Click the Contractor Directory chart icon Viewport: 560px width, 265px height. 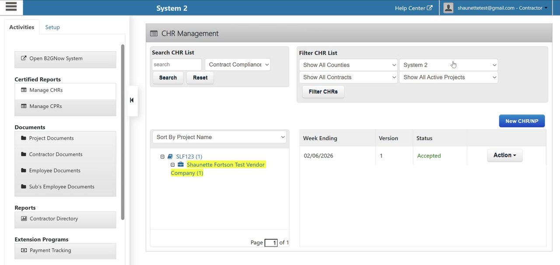(24, 219)
